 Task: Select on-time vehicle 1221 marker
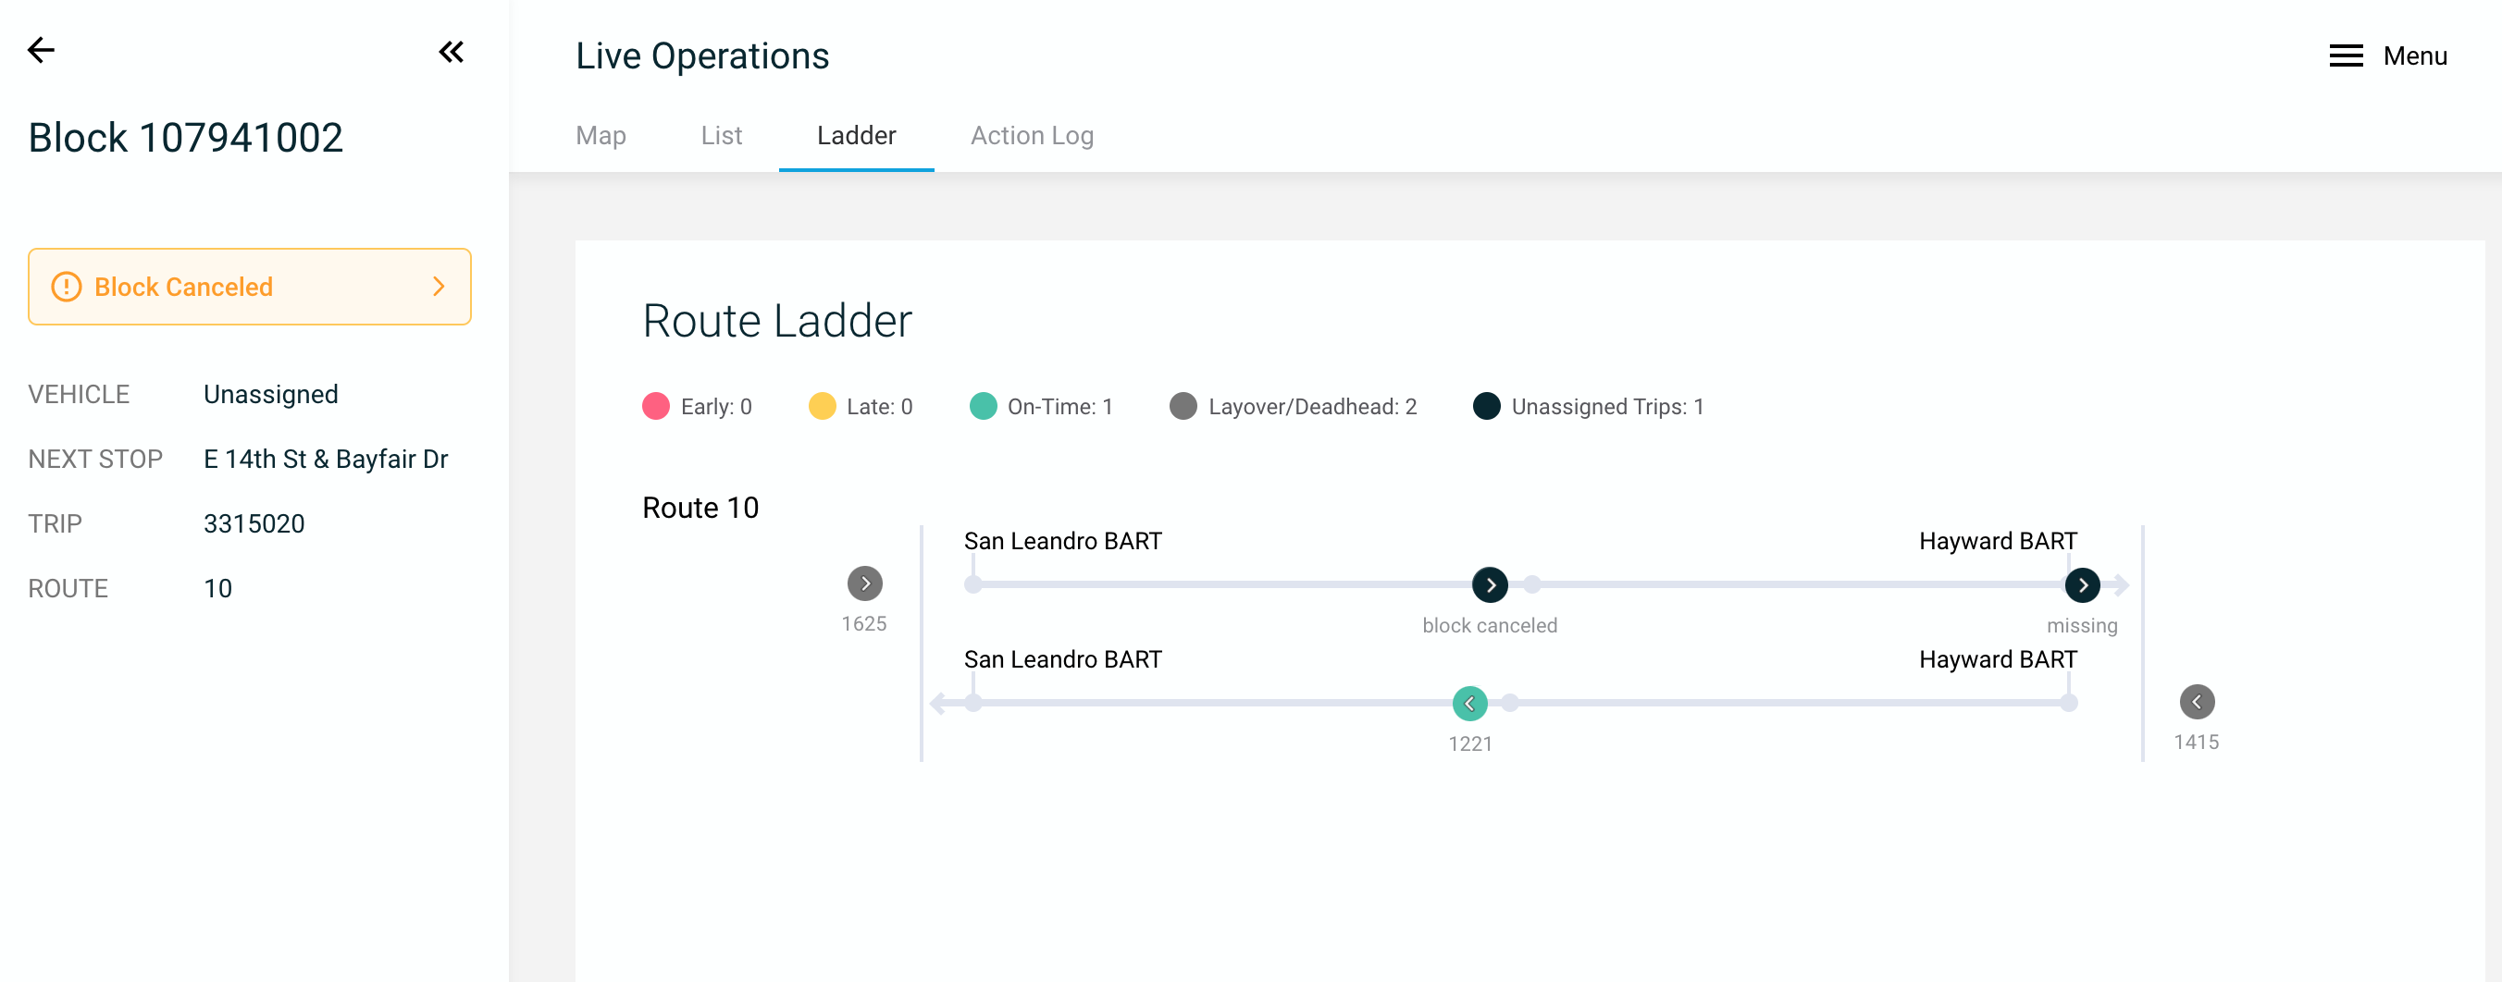pos(1469,704)
